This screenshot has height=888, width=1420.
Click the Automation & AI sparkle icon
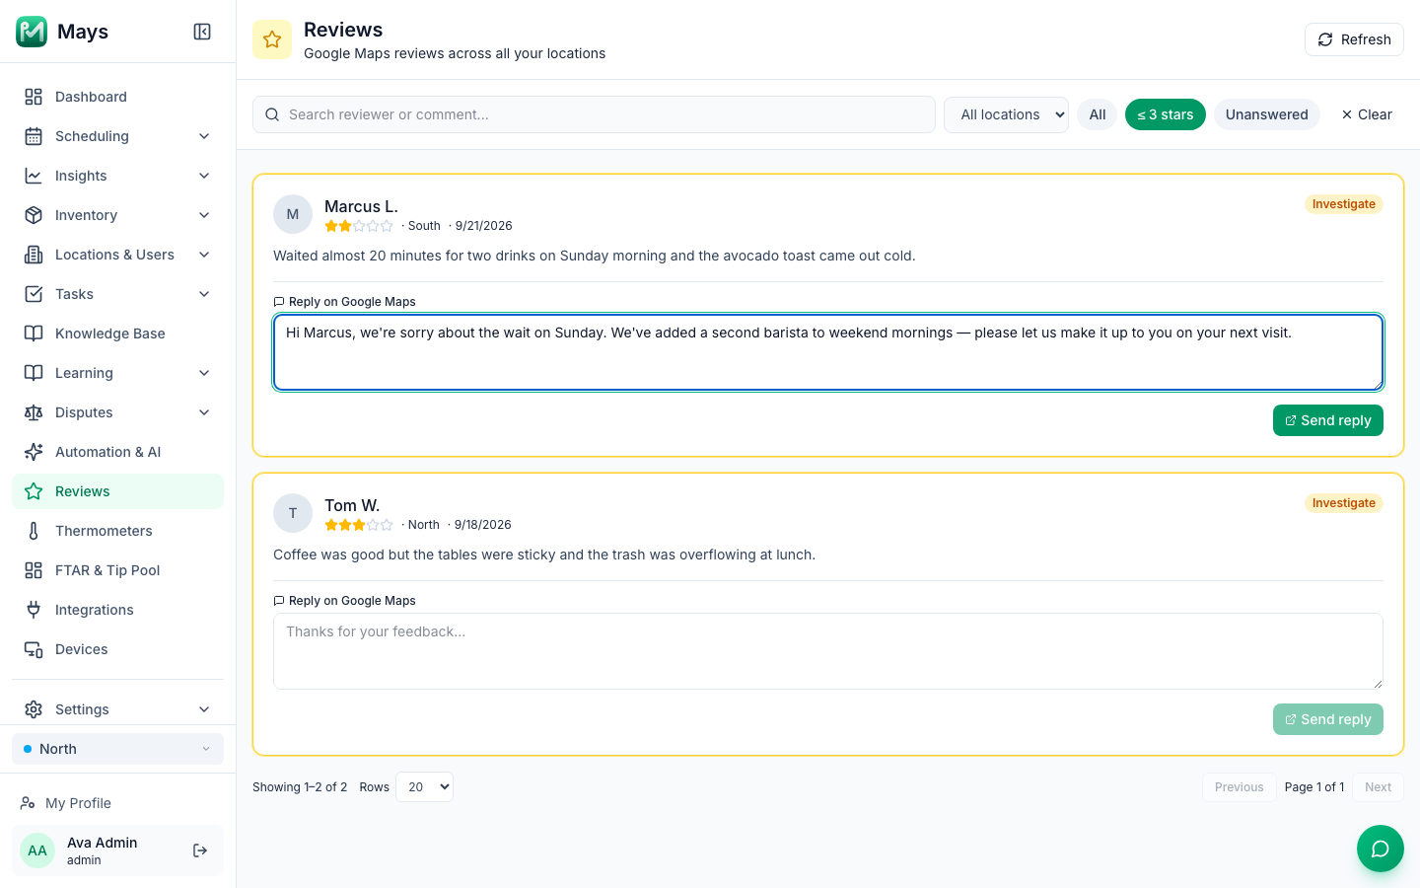[x=34, y=452]
